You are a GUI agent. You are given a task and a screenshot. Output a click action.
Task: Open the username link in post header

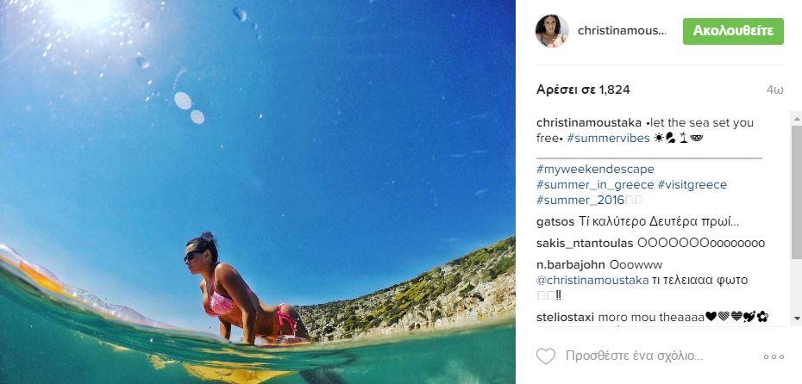(622, 31)
